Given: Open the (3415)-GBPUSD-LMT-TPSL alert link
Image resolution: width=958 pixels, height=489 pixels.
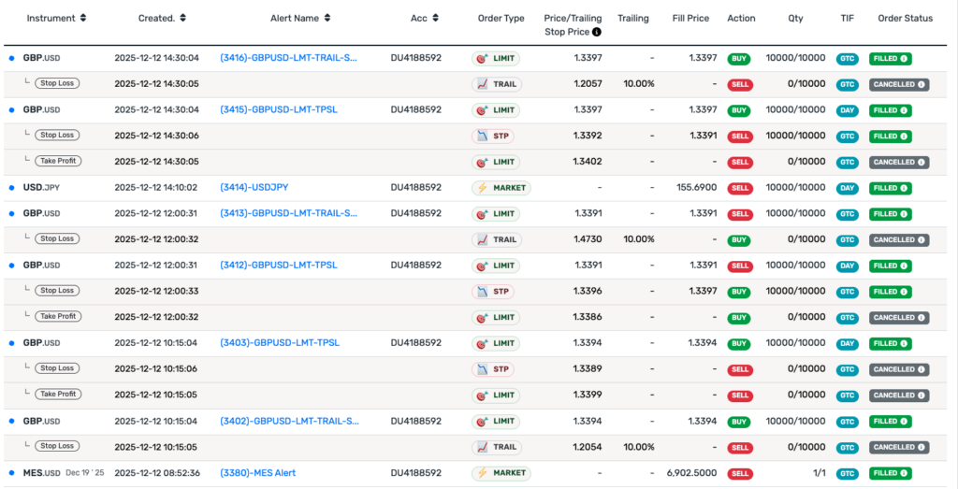Looking at the screenshot, I should 278,110.
